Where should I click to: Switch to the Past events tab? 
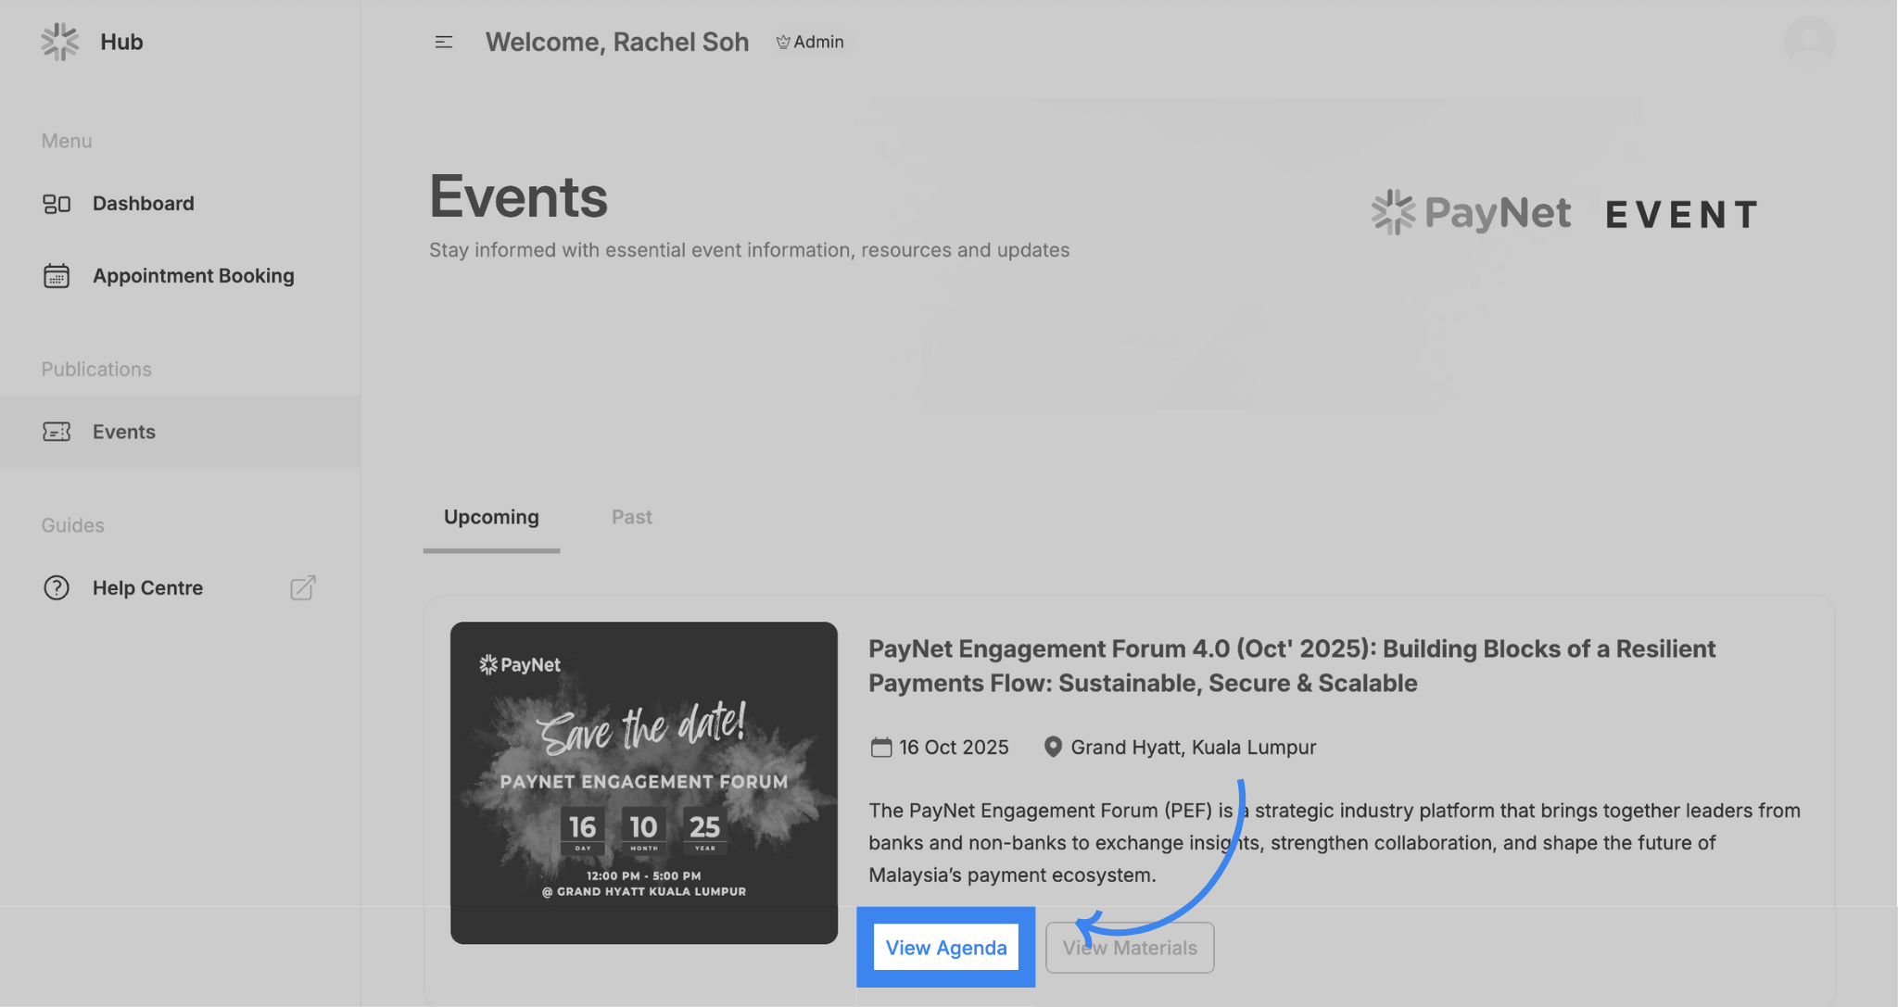(631, 517)
